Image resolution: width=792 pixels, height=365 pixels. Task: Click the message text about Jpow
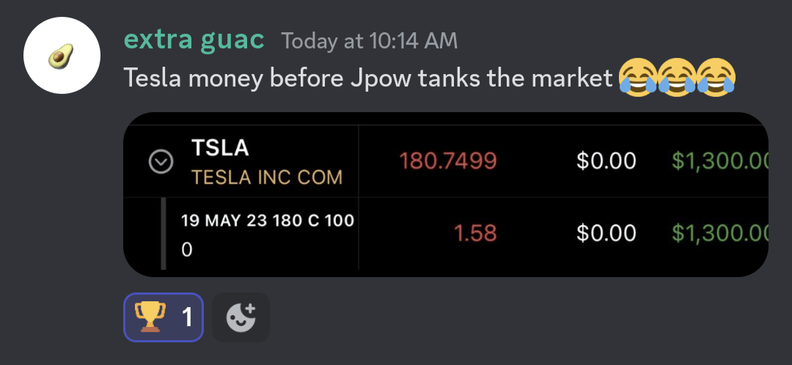368,78
